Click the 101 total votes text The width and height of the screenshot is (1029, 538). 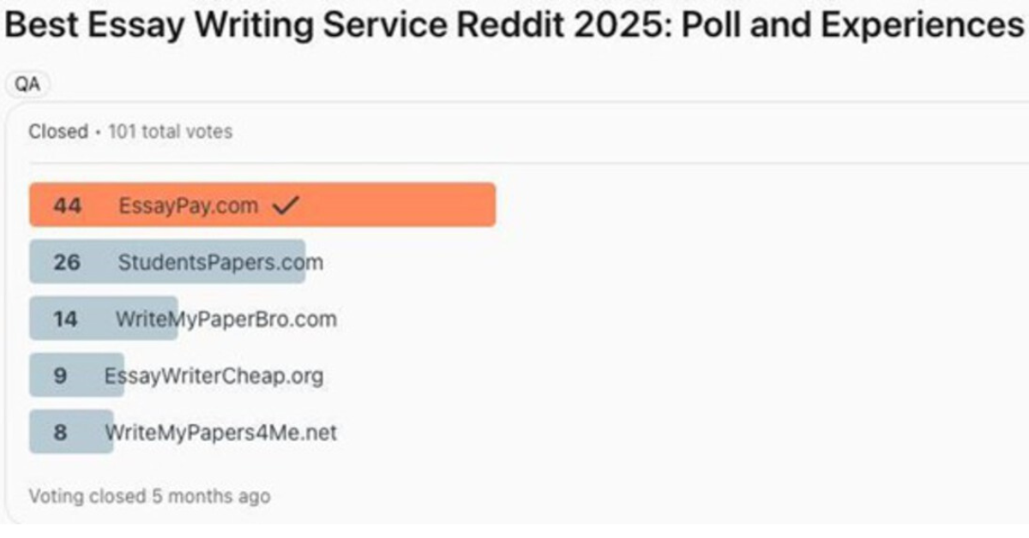[x=170, y=132]
